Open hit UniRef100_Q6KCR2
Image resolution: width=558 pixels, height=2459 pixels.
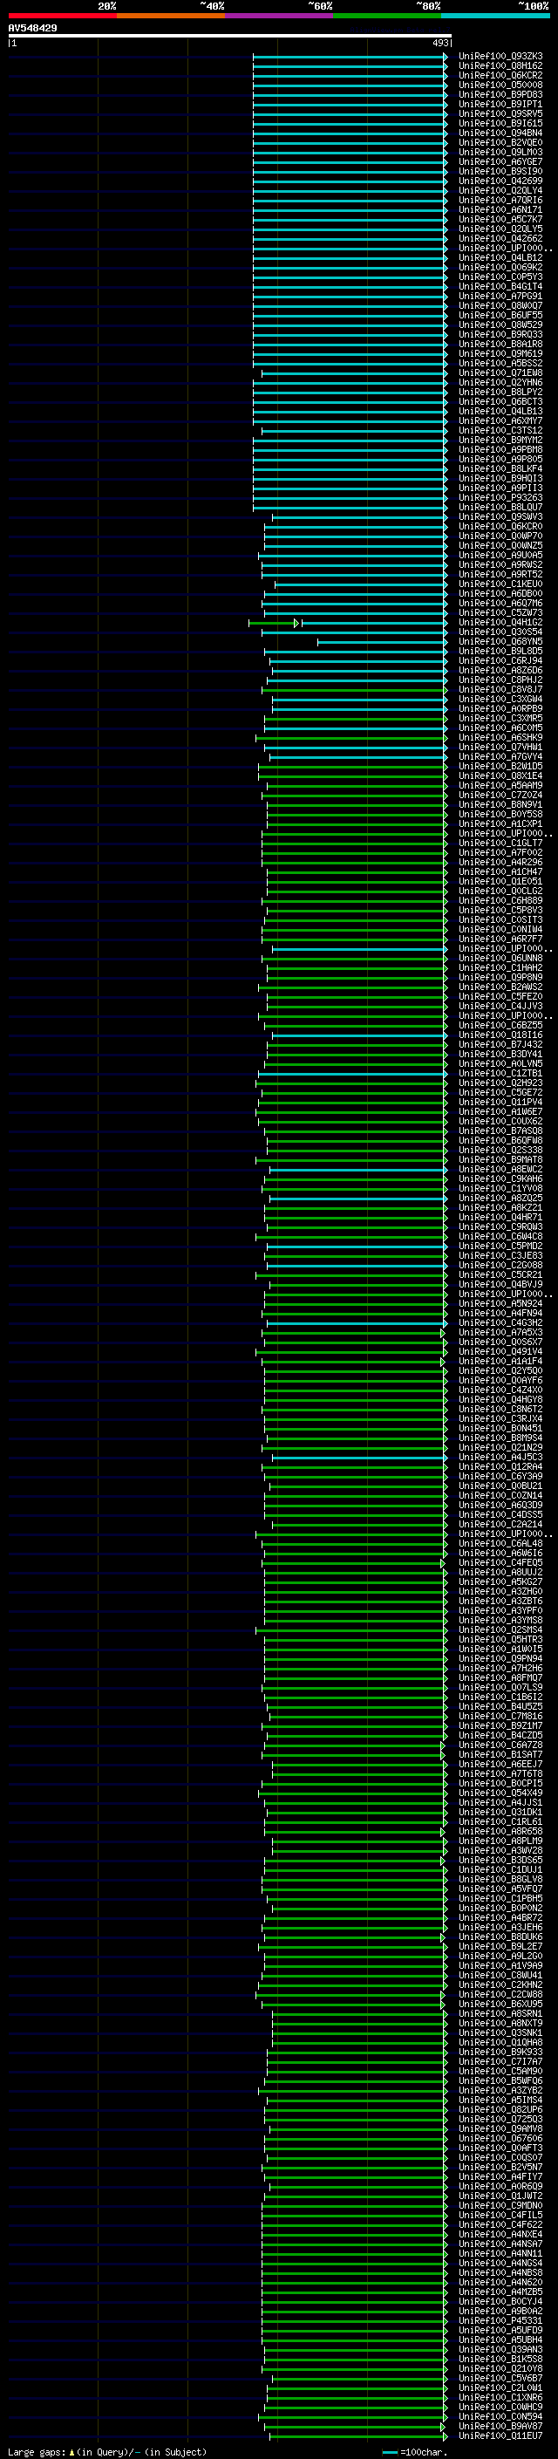point(500,75)
